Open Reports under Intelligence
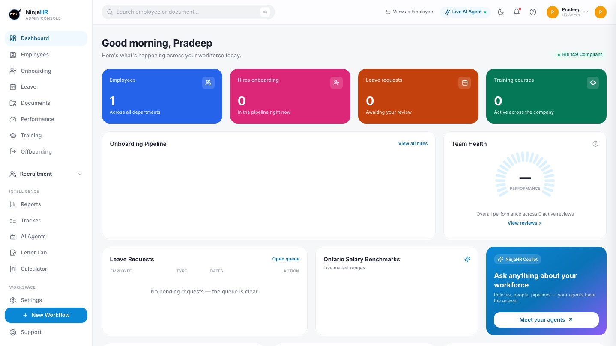 46,204
